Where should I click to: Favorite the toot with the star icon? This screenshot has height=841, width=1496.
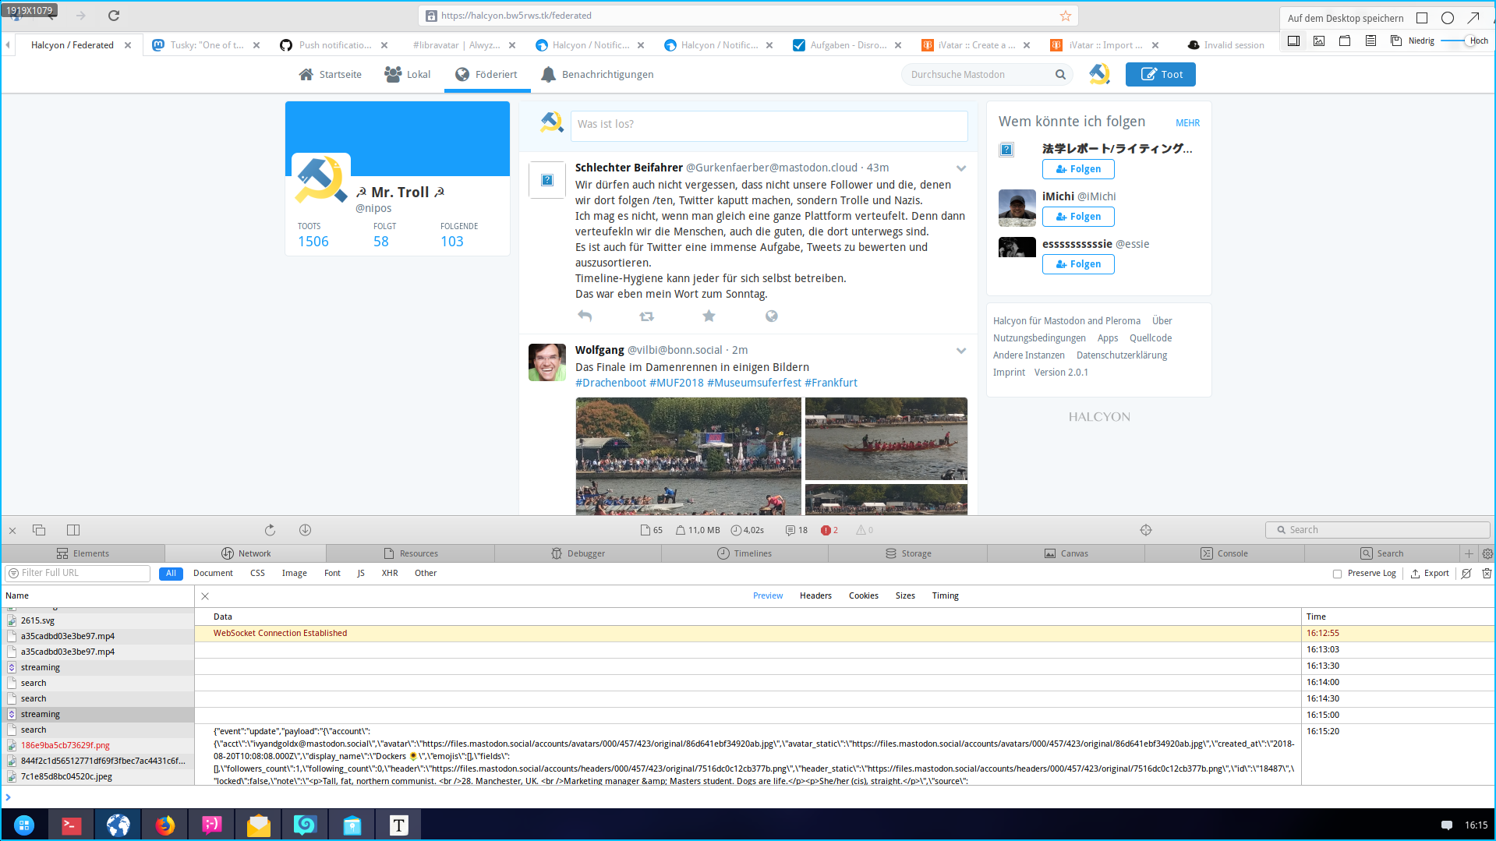click(x=709, y=316)
